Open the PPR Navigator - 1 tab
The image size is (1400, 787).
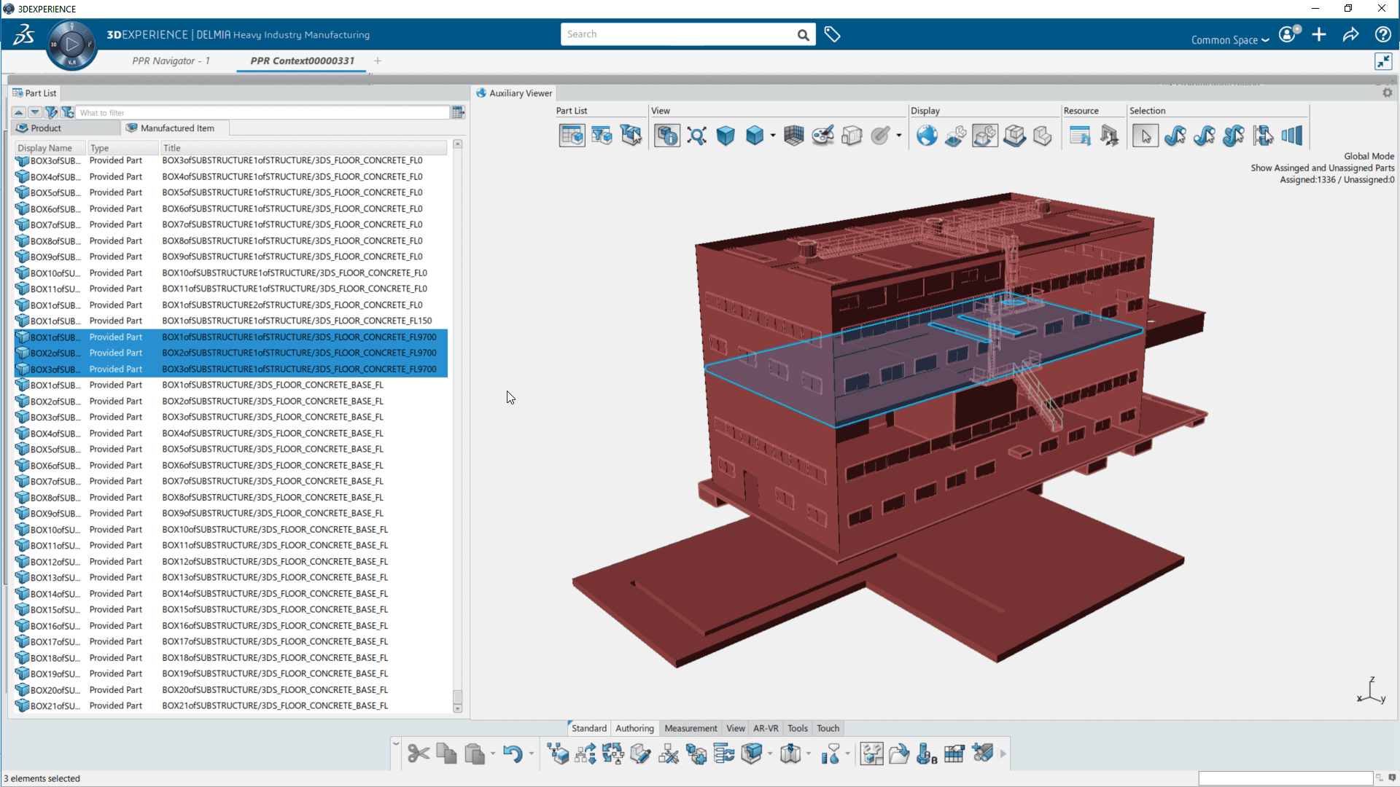(x=171, y=60)
